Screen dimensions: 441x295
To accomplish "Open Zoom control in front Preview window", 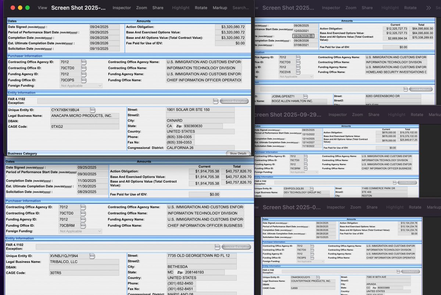I will 141,8.
